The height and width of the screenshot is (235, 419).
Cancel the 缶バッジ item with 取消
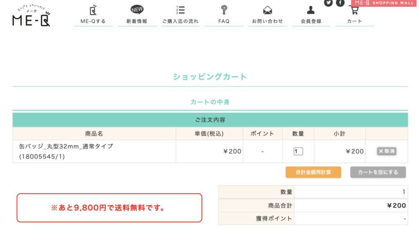387,151
